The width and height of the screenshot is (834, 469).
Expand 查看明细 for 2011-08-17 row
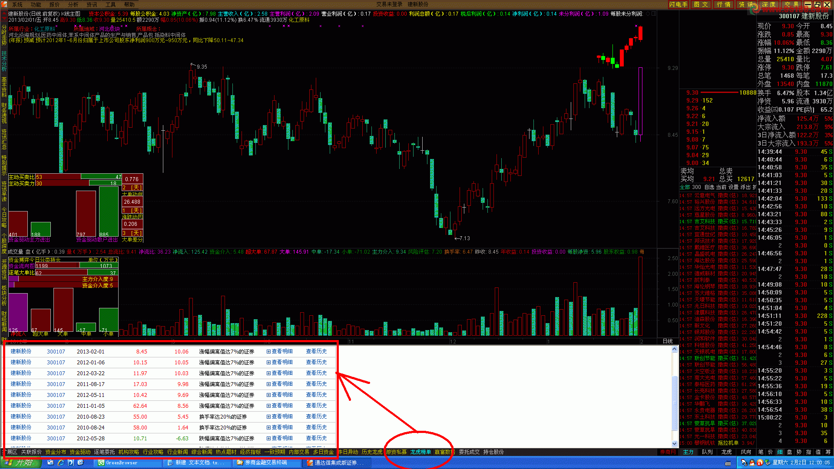point(280,384)
